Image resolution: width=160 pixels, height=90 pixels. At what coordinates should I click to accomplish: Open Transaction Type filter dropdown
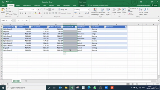point(16,27)
